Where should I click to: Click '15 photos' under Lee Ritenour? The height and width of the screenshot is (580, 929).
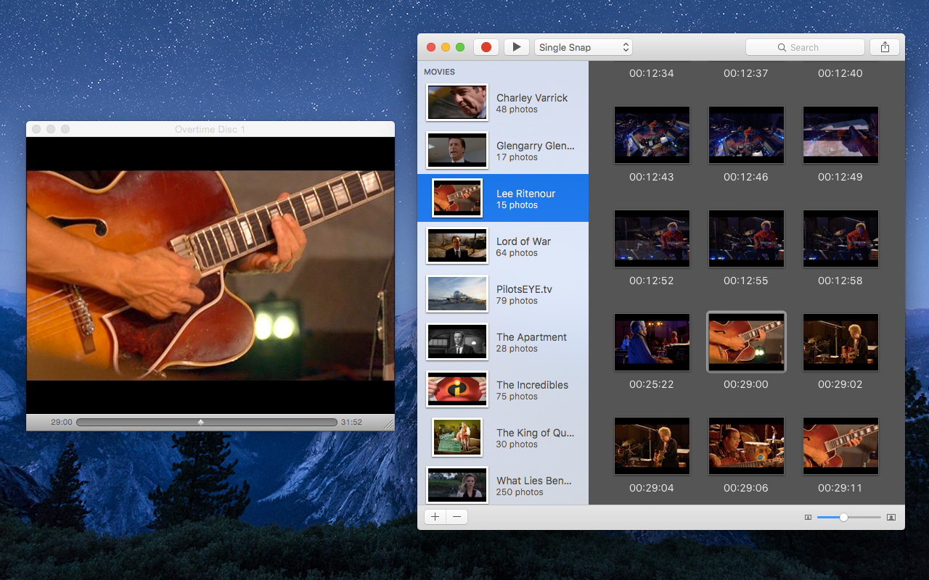(517, 205)
